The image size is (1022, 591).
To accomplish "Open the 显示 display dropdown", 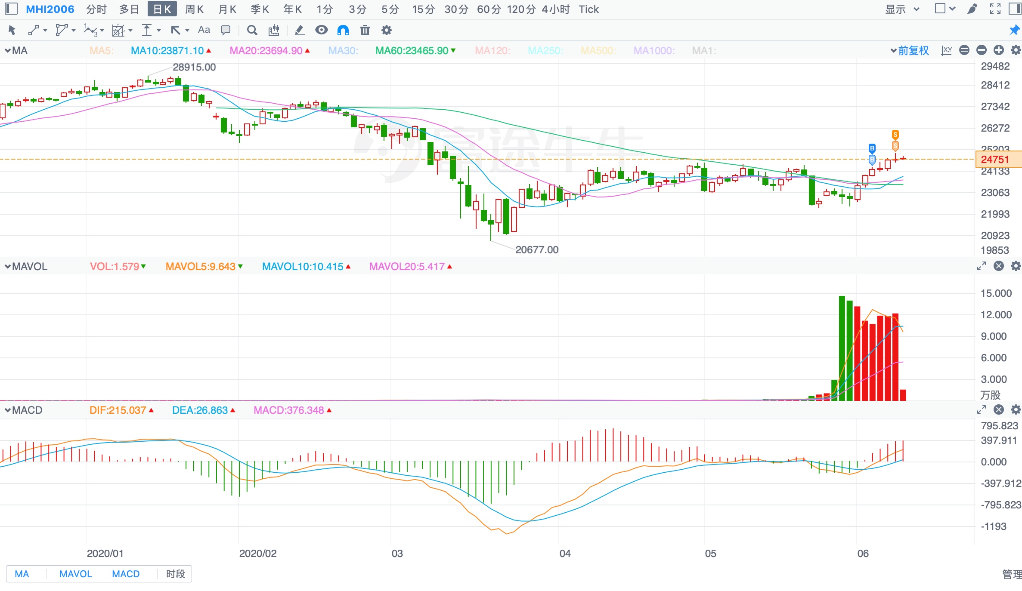I will click(x=902, y=9).
